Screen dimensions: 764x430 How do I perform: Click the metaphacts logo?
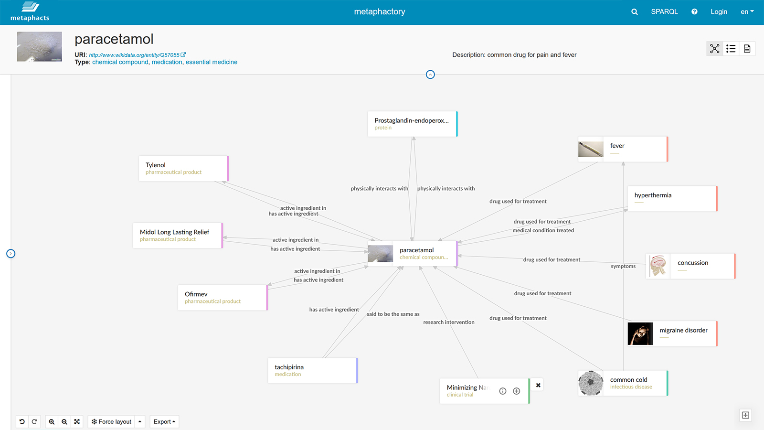pyautogui.click(x=30, y=12)
